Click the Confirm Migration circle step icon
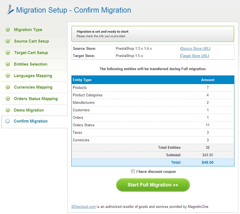This screenshot has width=240, height=214. tap(8, 121)
